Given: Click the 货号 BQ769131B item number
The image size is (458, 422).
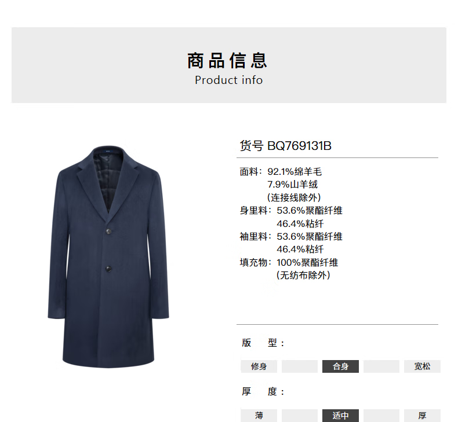Looking at the screenshot, I should [x=286, y=146].
